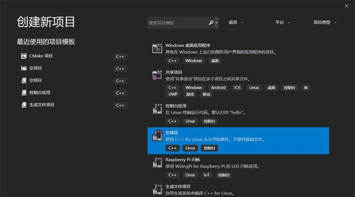This screenshot has width=355, height=197.
Task: Click the 生成文件项目 template icon in list
Action: (x=157, y=189)
